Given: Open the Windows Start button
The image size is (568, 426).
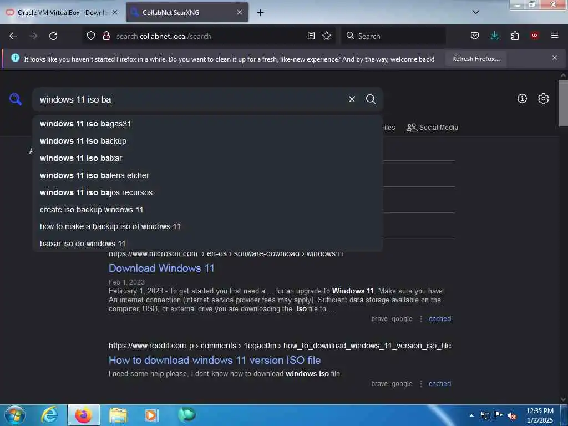Looking at the screenshot, I should [15, 415].
